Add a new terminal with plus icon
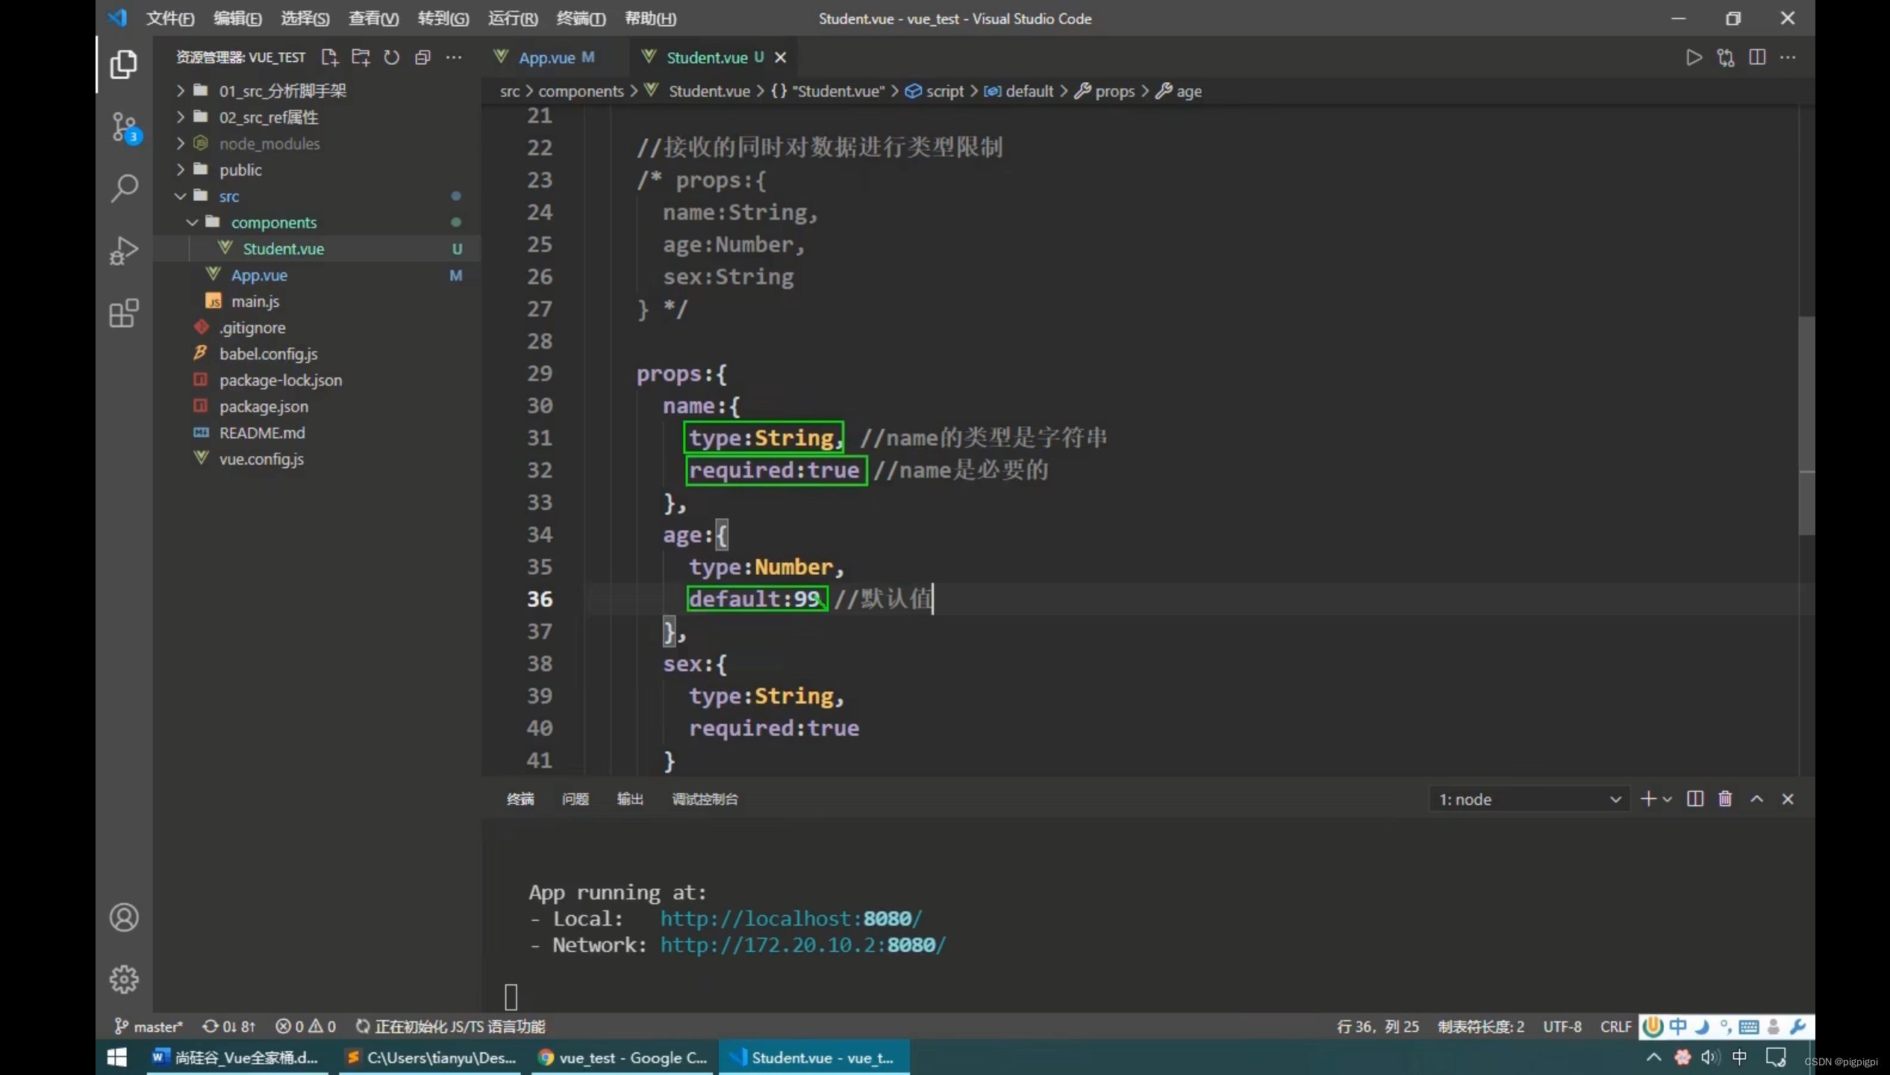1890x1075 pixels. 1648,799
